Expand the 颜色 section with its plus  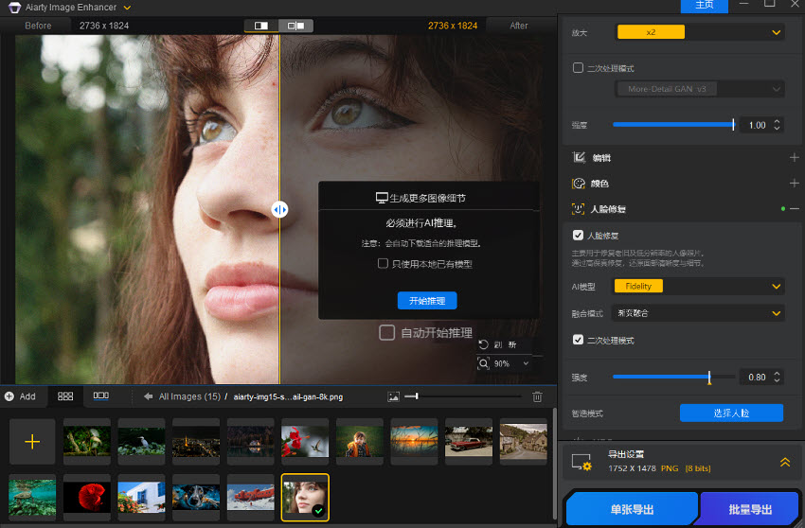(795, 184)
